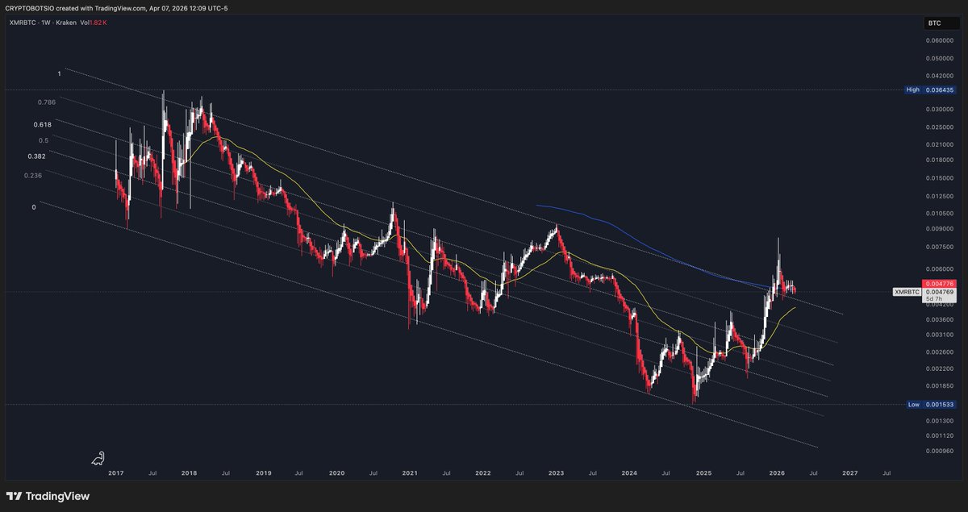The height and width of the screenshot is (512, 968).
Task: Click the Jul label after 2027
Action: [x=887, y=474]
